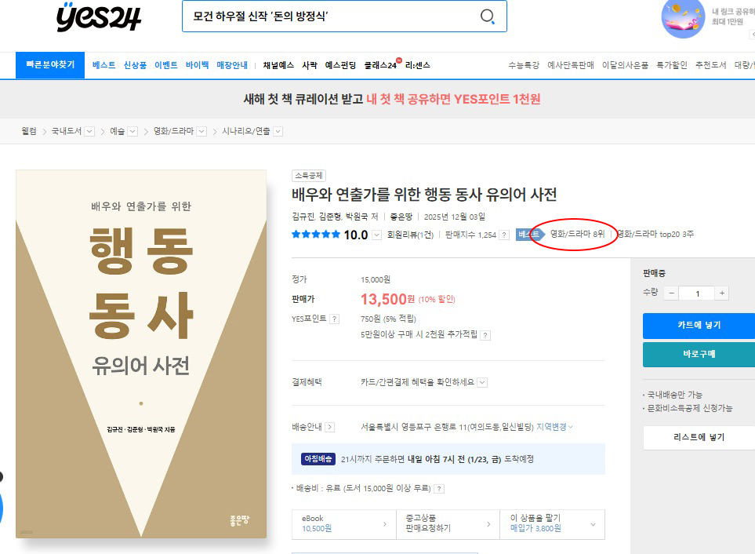Screen dimensions: 755x554
Task: Decrease quantity with the minus button
Action: click(671, 293)
